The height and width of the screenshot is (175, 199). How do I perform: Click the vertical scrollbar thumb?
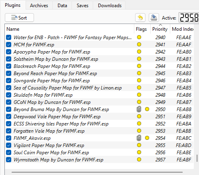(x=197, y=158)
